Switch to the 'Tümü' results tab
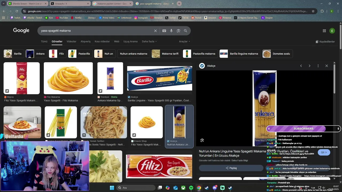This screenshot has height=192, width=342. click(44, 42)
